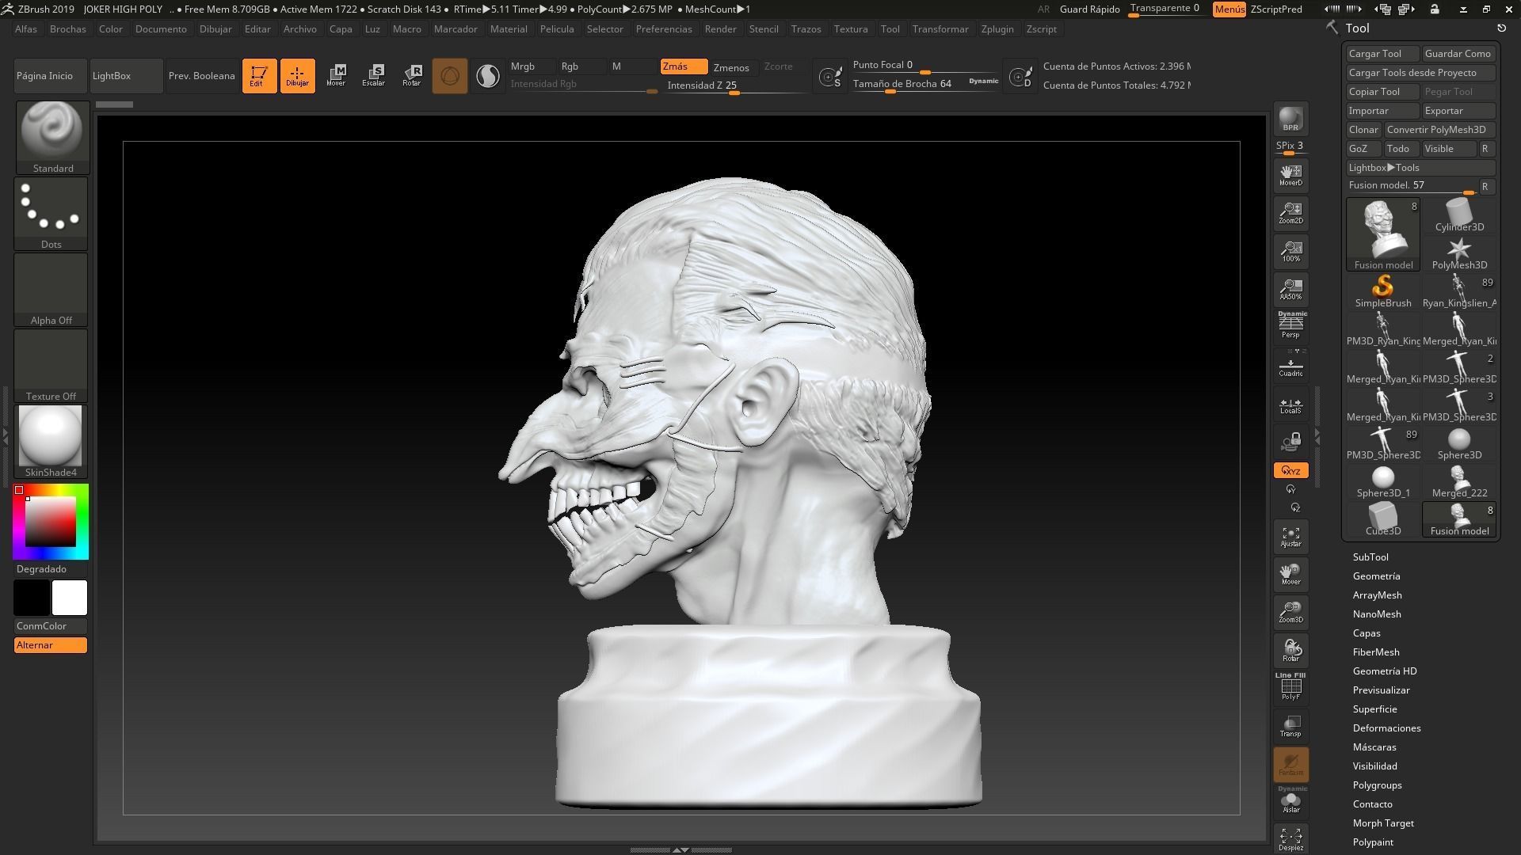The height and width of the screenshot is (855, 1521).
Task: Click the Cargar Tool button
Action: [1382, 54]
